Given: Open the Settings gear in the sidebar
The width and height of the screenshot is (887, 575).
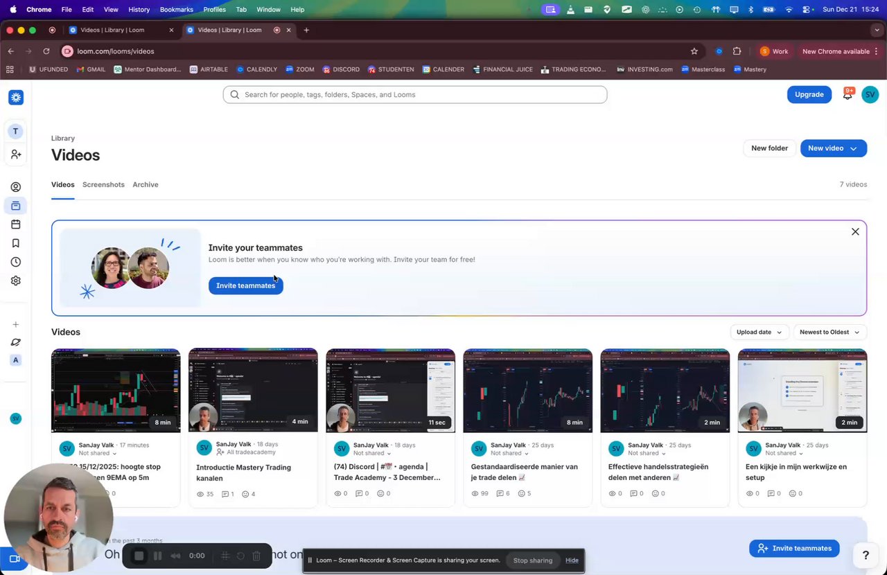Looking at the screenshot, I should pyautogui.click(x=15, y=281).
